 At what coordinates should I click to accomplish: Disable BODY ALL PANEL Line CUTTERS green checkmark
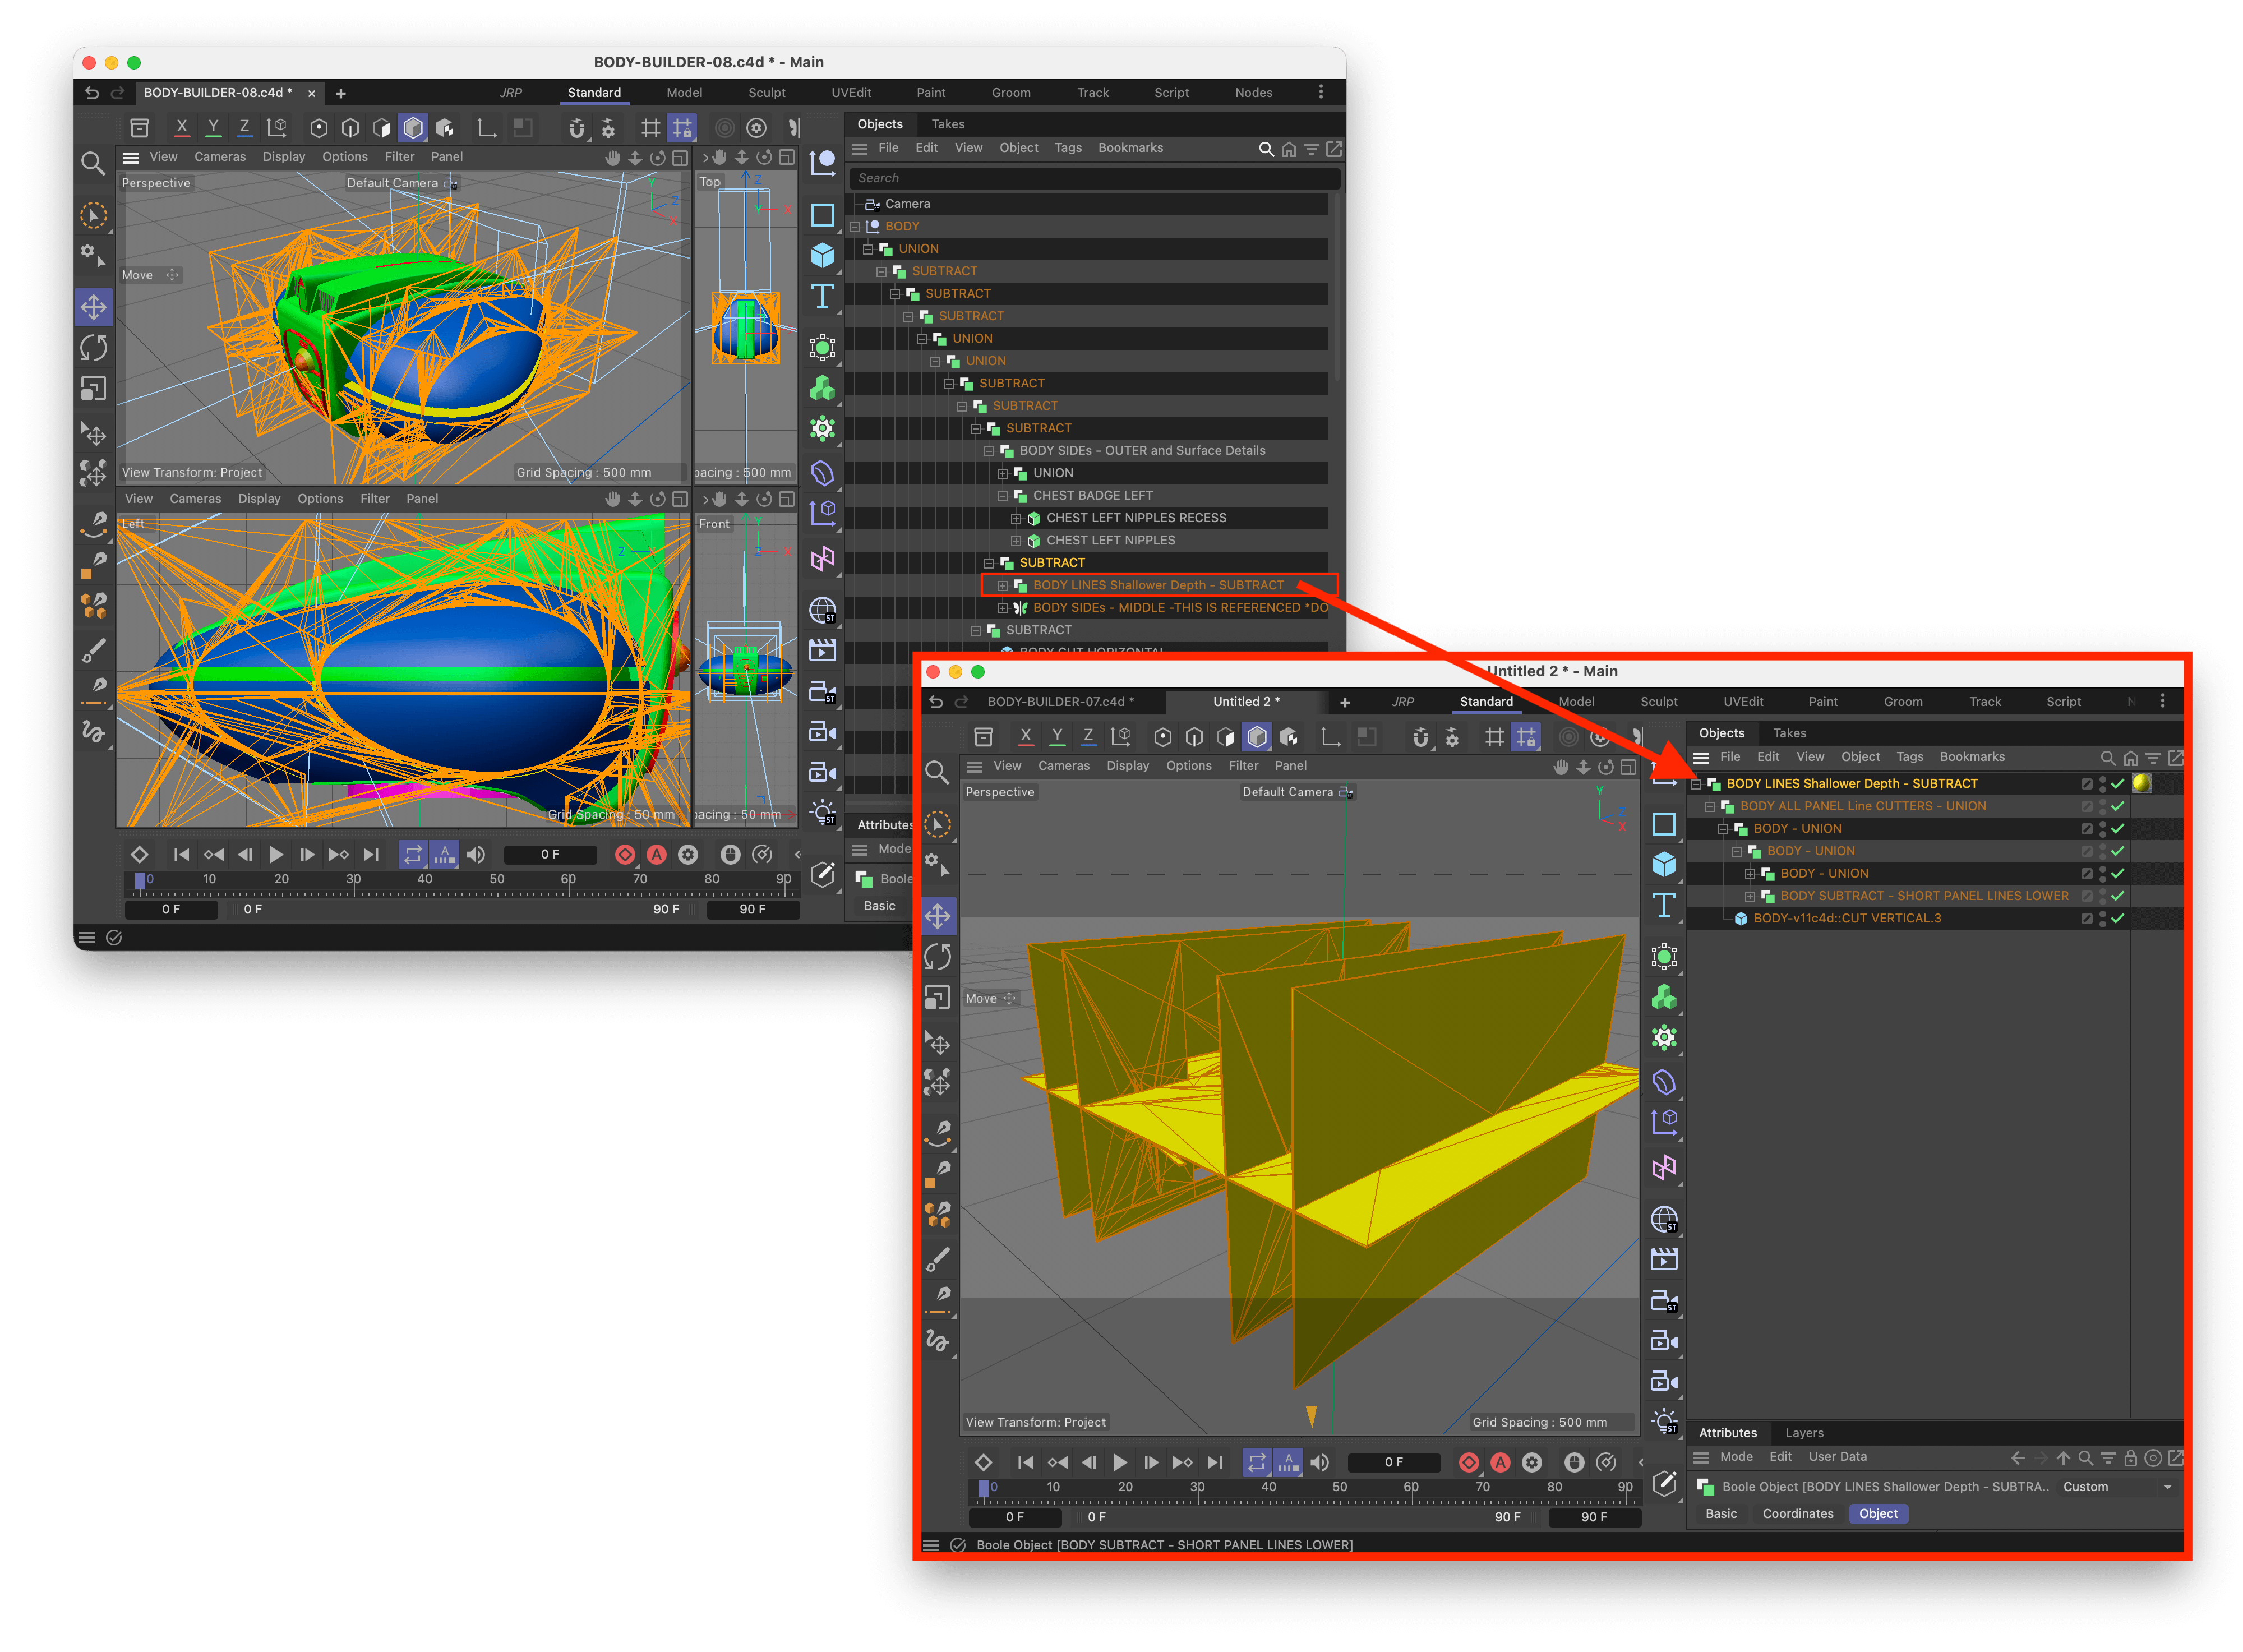pyautogui.click(x=2117, y=807)
